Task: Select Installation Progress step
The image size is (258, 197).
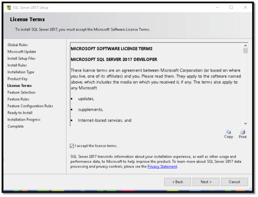Action: (x=24, y=120)
